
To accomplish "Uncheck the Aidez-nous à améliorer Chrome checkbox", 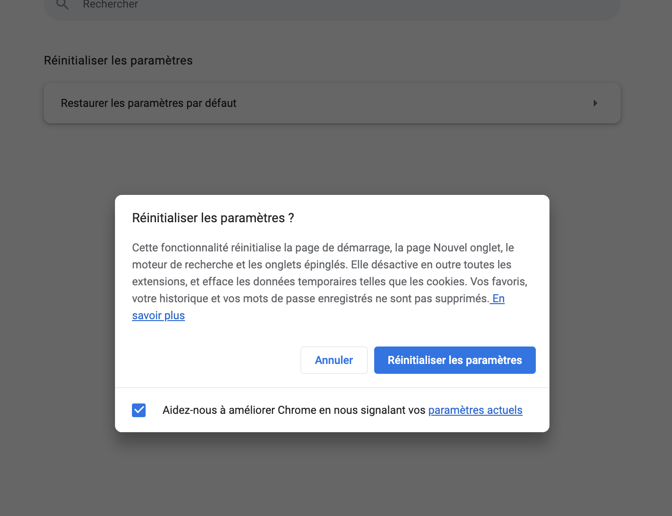I will tap(139, 410).
